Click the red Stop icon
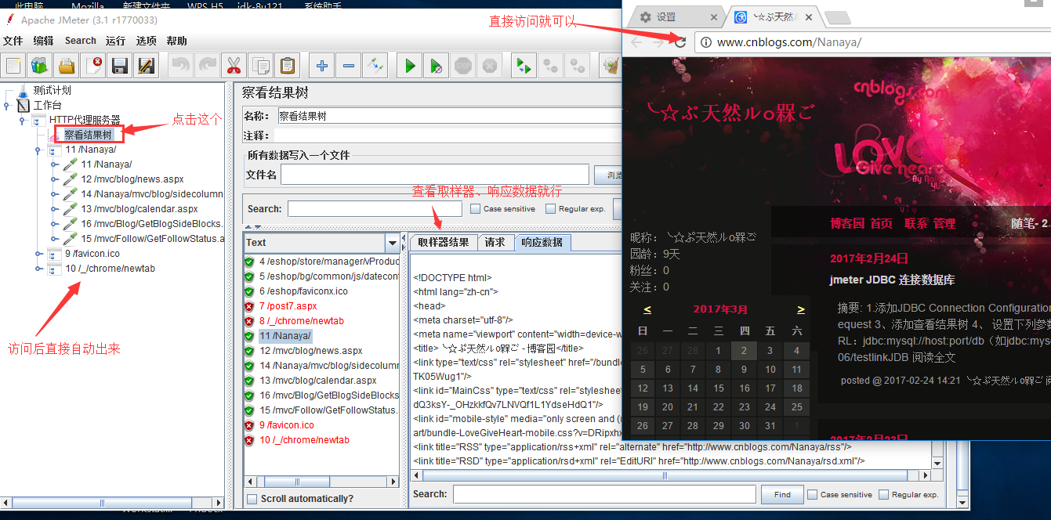The image size is (1051, 520). (462, 66)
